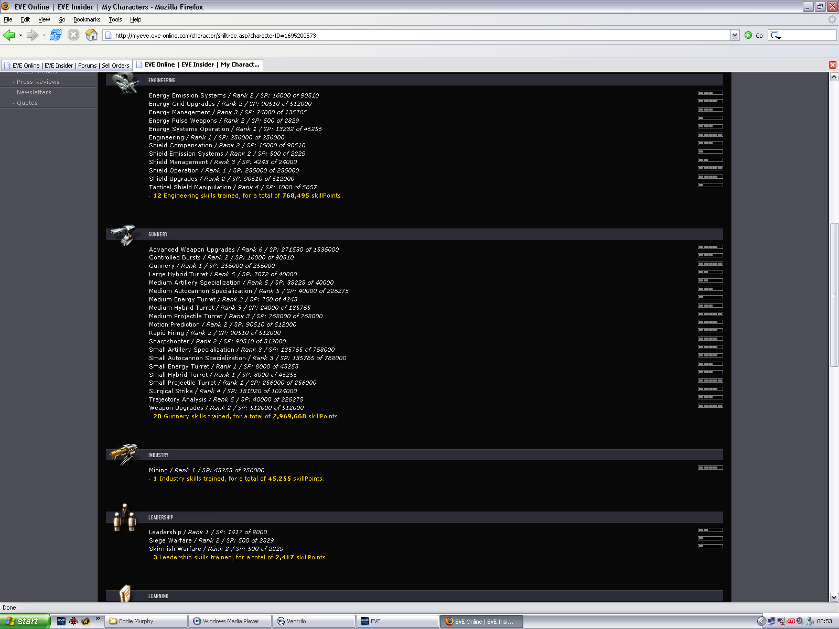Open the Bookmarks menu
Screen dimensions: 839x629
[x=87, y=19]
